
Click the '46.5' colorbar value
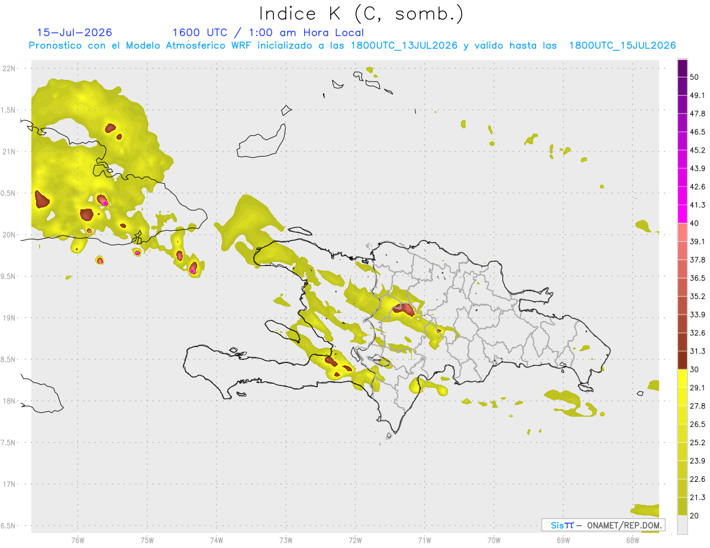[698, 132]
